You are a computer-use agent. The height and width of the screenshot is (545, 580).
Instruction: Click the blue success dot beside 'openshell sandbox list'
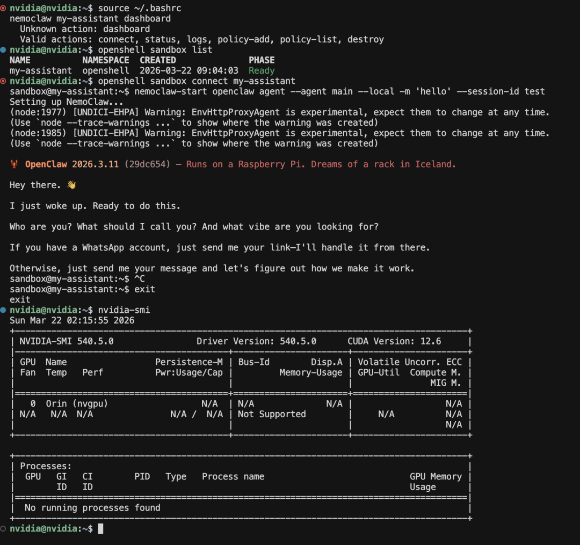pos(3,49)
